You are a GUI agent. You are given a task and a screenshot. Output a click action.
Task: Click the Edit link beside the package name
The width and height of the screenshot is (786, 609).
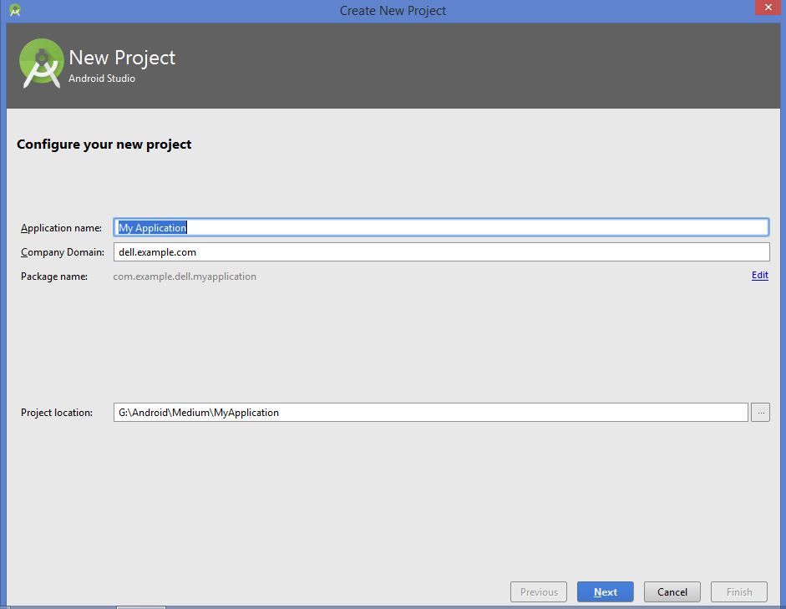coord(759,275)
